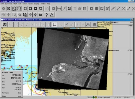Image resolution: width=135 pixels, height=99 pixels.
Task: Click the three circles icon in chart toolbar
Action: 88,25
